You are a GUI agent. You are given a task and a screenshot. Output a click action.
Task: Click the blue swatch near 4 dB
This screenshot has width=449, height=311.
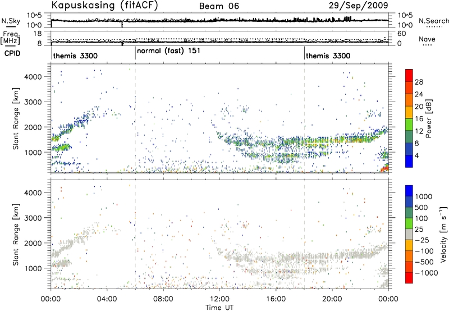[x=409, y=161]
